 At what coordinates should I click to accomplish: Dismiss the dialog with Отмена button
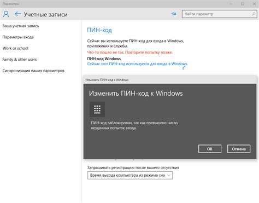[239, 149]
